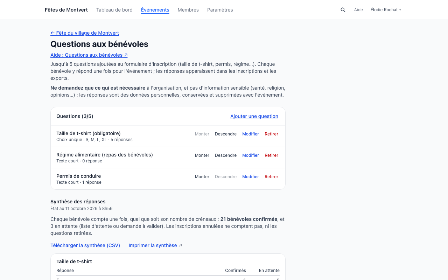The image size is (448, 280).
Task: Download the synthesis via Télécharger la synthèse (CSV)
Action: tap(85, 245)
